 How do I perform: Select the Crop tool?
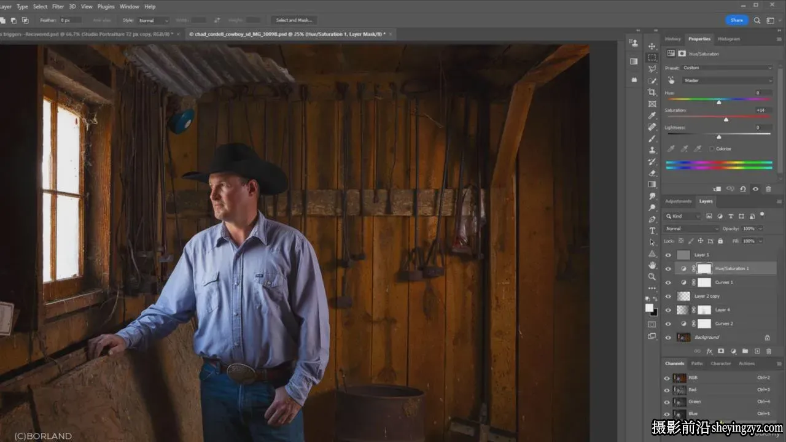coord(652,93)
